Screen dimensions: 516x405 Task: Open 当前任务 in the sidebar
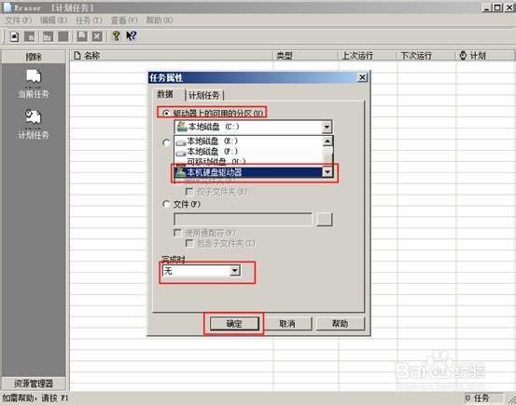click(x=34, y=84)
